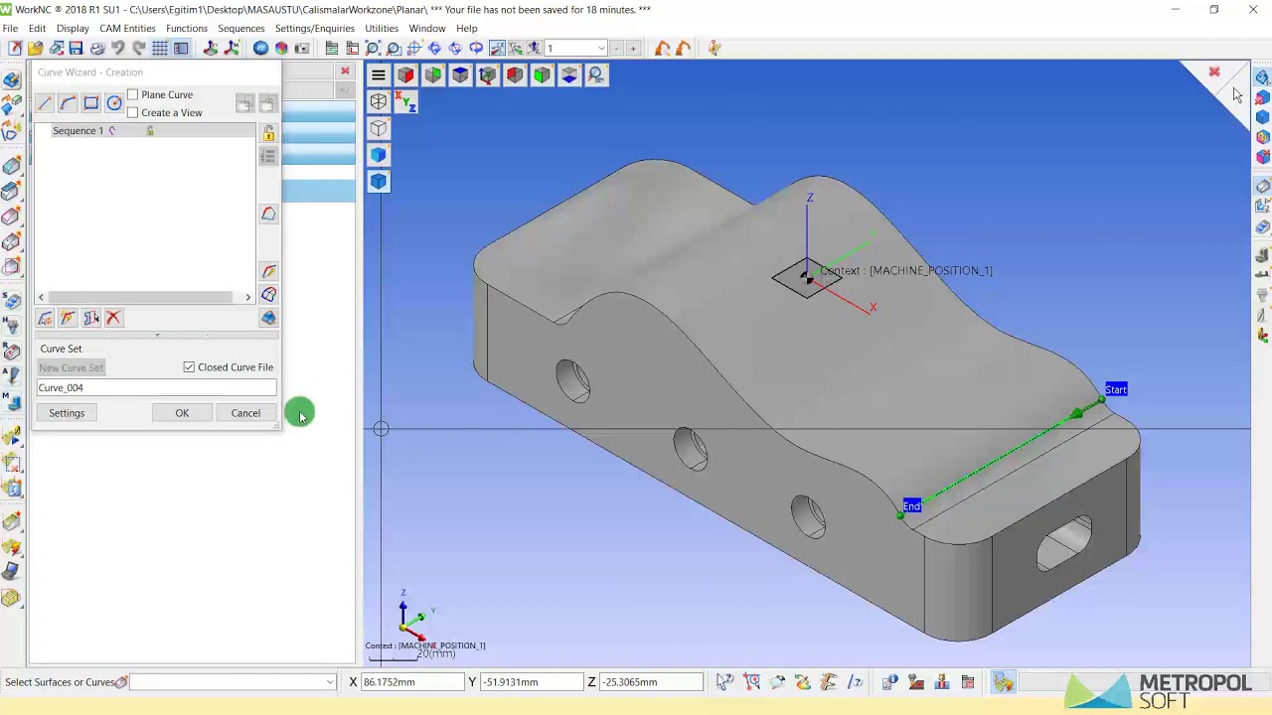Open the Settings/Enquiries menu
1272x715 pixels.
[314, 28]
